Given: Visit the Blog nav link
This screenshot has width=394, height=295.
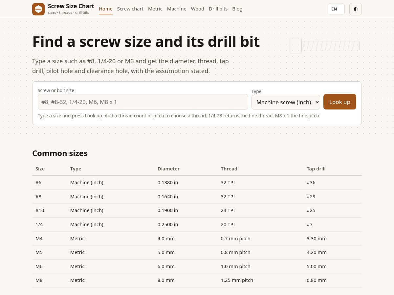Looking at the screenshot, I should pyautogui.click(x=237, y=9).
